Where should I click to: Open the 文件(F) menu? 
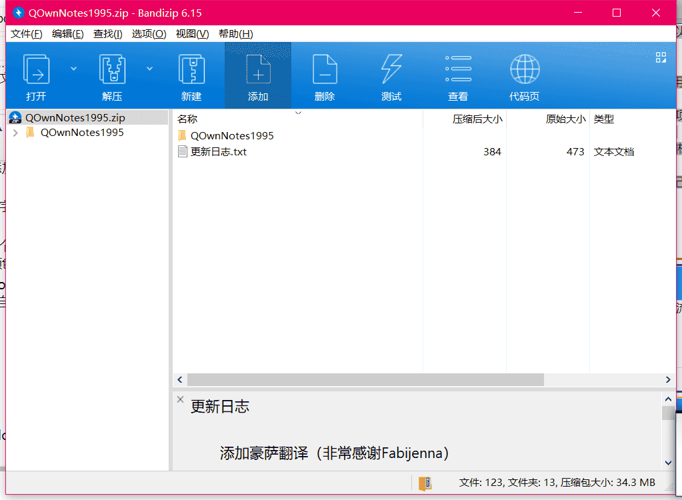click(26, 34)
